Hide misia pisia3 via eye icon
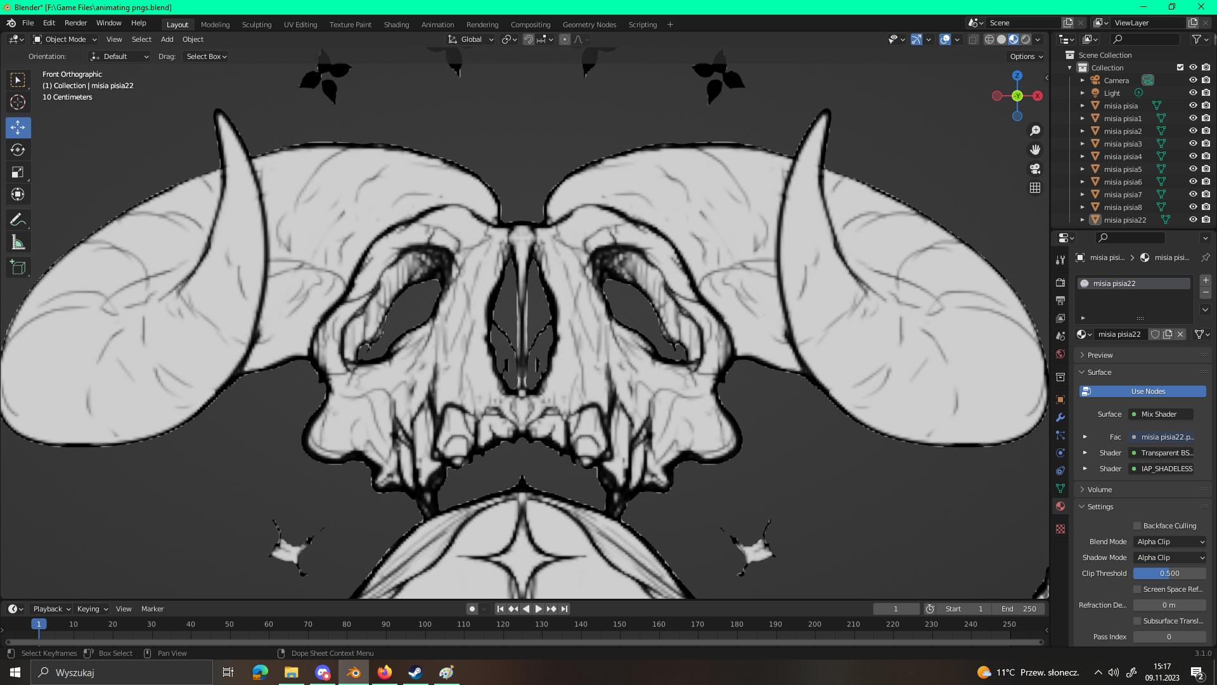Viewport: 1217px width, 685px height. coord(1193,144)
